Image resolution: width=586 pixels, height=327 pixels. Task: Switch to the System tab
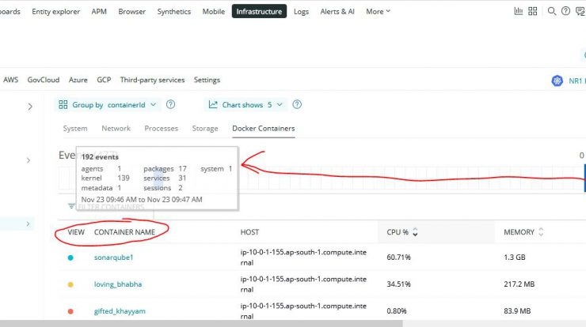tap(75, 128)
